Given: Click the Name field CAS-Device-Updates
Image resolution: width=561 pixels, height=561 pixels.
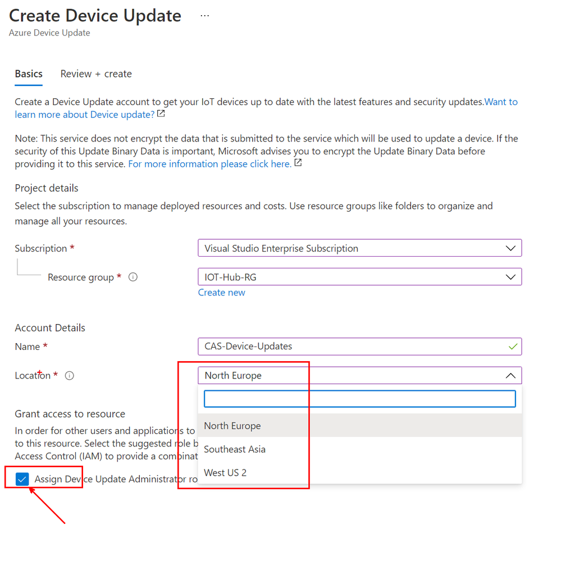Looking at the screenshot, I should pos(359,346).
